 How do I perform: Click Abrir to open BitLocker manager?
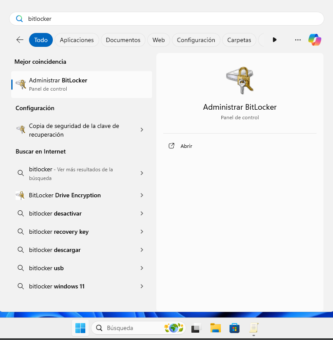(x=186, y=146)
